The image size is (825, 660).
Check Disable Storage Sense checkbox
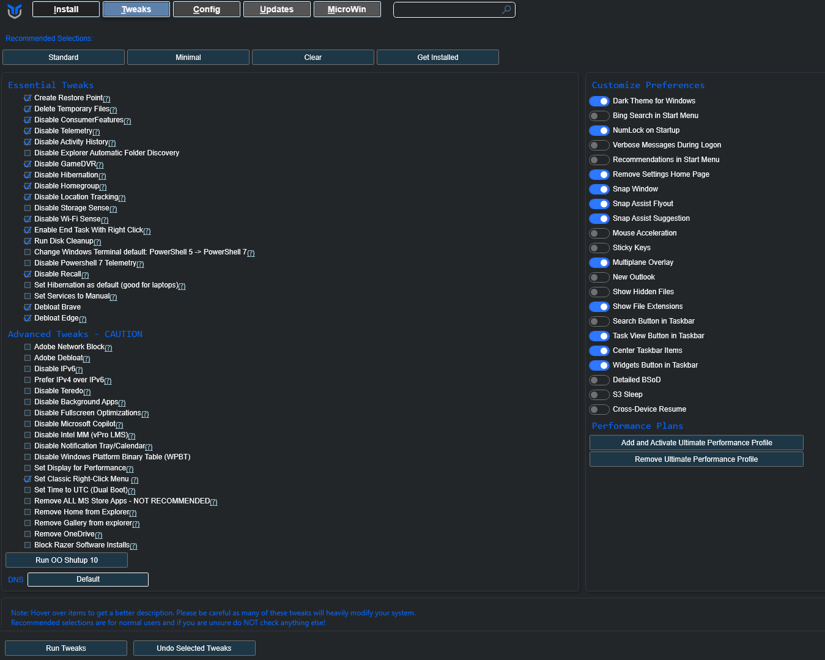28,208
